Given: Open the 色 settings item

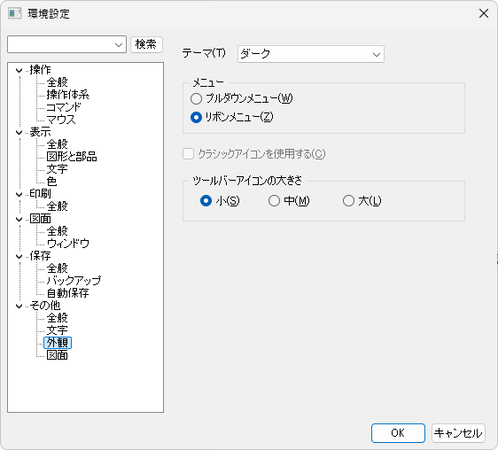Looking at the screenshot, I should click(x=51, y=182).
